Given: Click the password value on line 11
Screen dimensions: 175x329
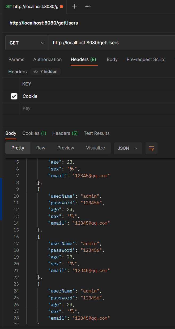Looking at the screenshot, I should (91, 203).
